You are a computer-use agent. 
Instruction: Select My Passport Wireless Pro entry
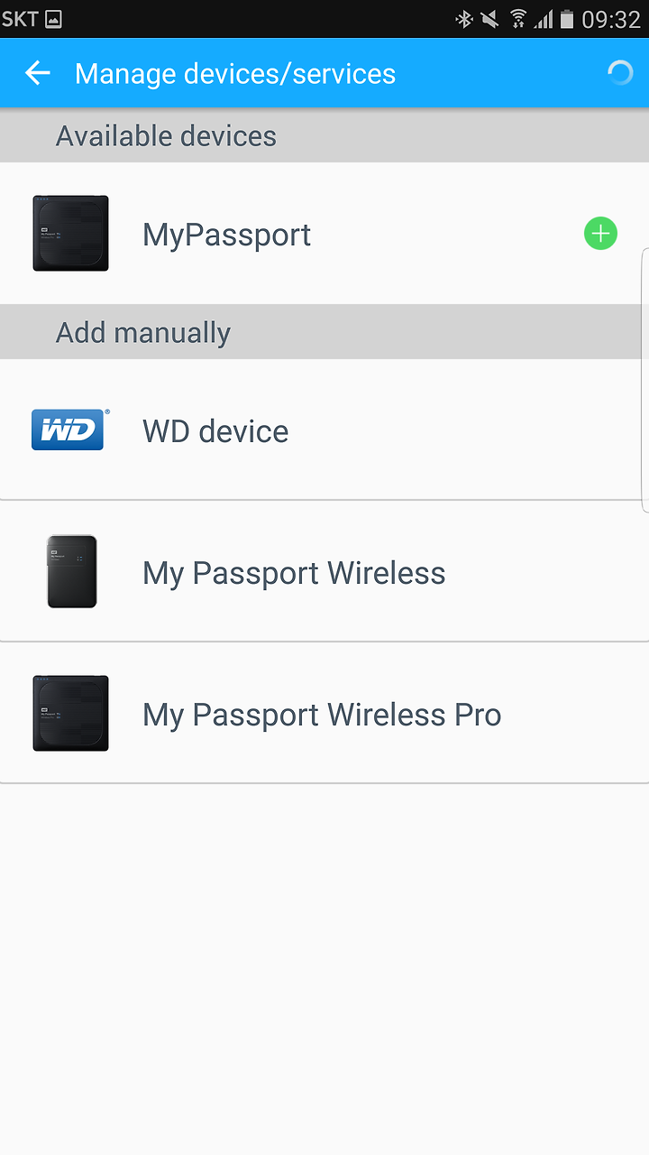(x=324, y=713)
